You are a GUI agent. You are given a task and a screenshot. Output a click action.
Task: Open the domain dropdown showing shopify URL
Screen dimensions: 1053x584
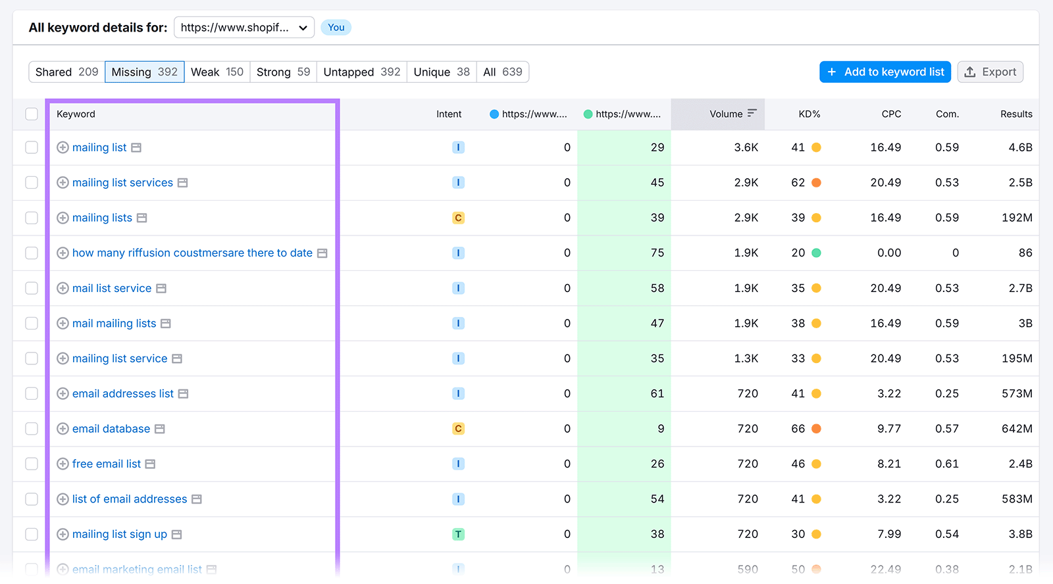coord(244,28)
